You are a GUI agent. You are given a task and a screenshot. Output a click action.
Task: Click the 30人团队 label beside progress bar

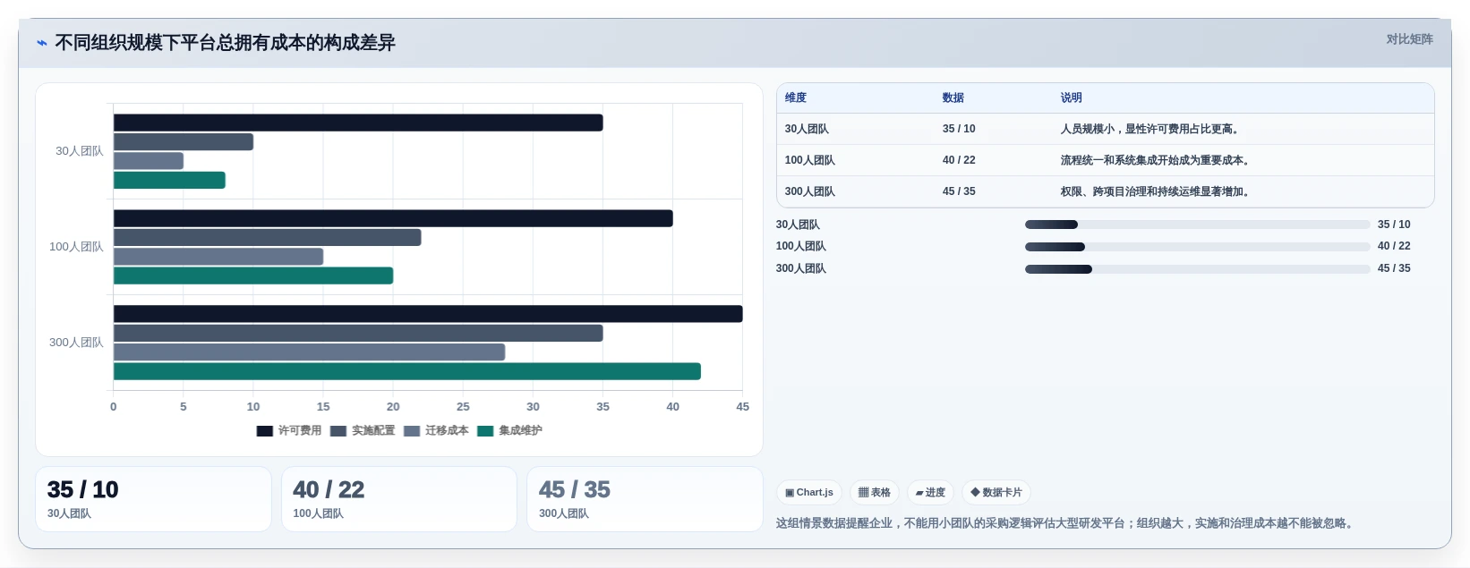(798, 225)
